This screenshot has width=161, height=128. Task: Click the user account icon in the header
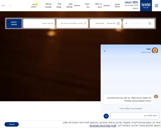point(10,6)
